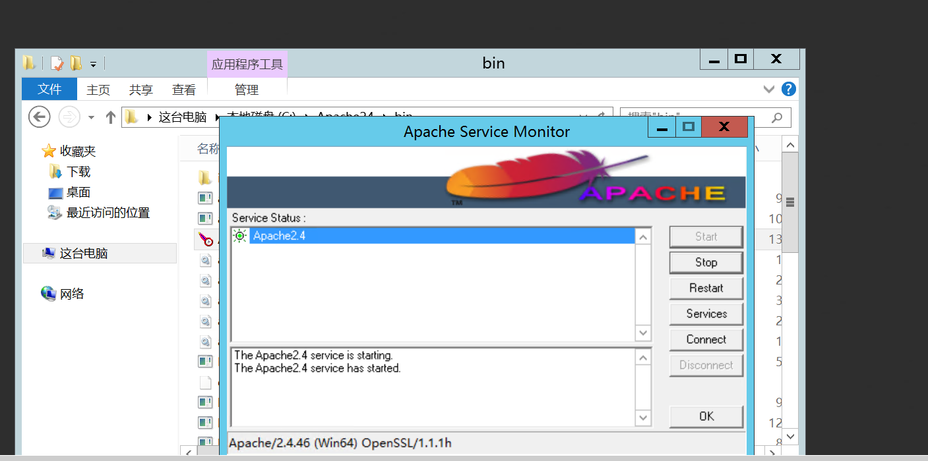Open 下载 in the navigation pane
The width and height of the screenshot is (928, 461).
click(78, 172)
